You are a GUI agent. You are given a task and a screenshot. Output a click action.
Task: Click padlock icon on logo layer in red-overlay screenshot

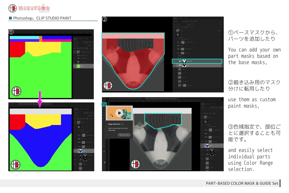[219, 31]
